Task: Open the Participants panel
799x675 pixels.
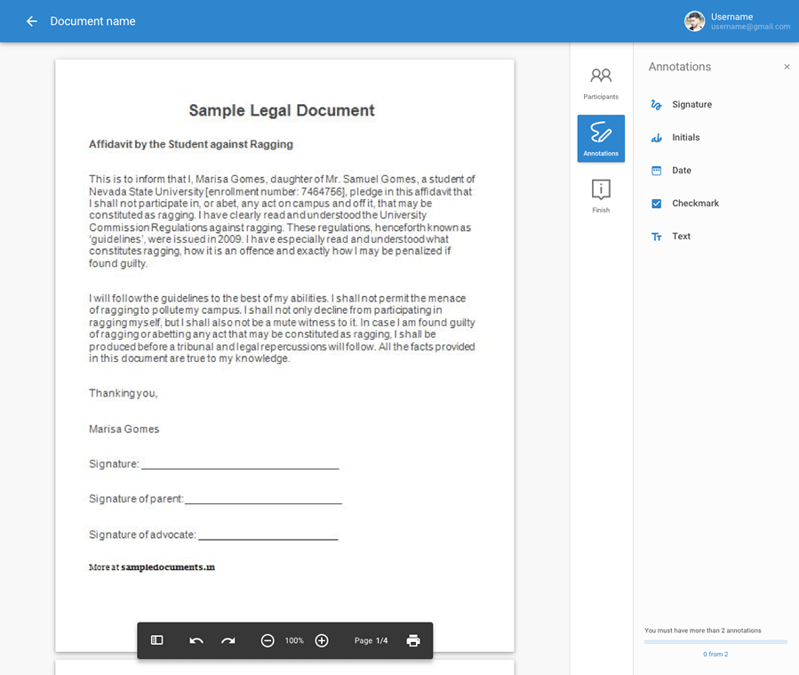Action: pyautogui.click(x=601, y=83)
